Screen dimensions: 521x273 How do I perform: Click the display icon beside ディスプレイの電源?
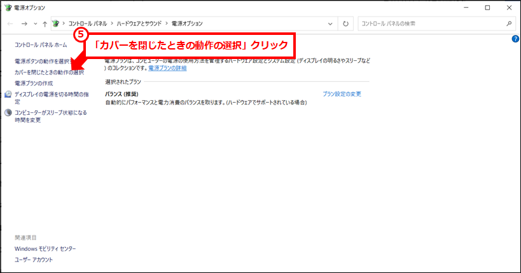8,95
